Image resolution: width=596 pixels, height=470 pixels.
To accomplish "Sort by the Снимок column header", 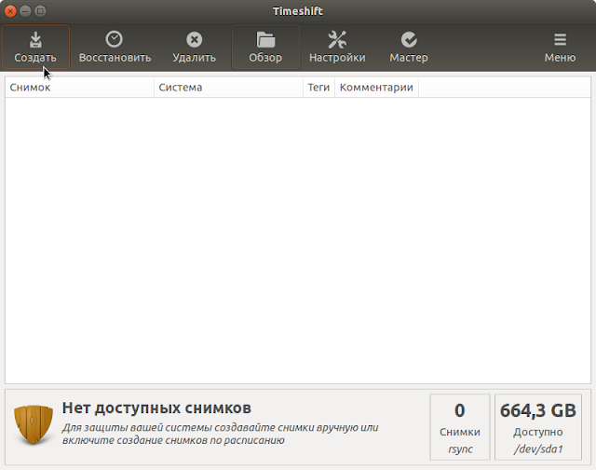I will (x=79, y=87).
